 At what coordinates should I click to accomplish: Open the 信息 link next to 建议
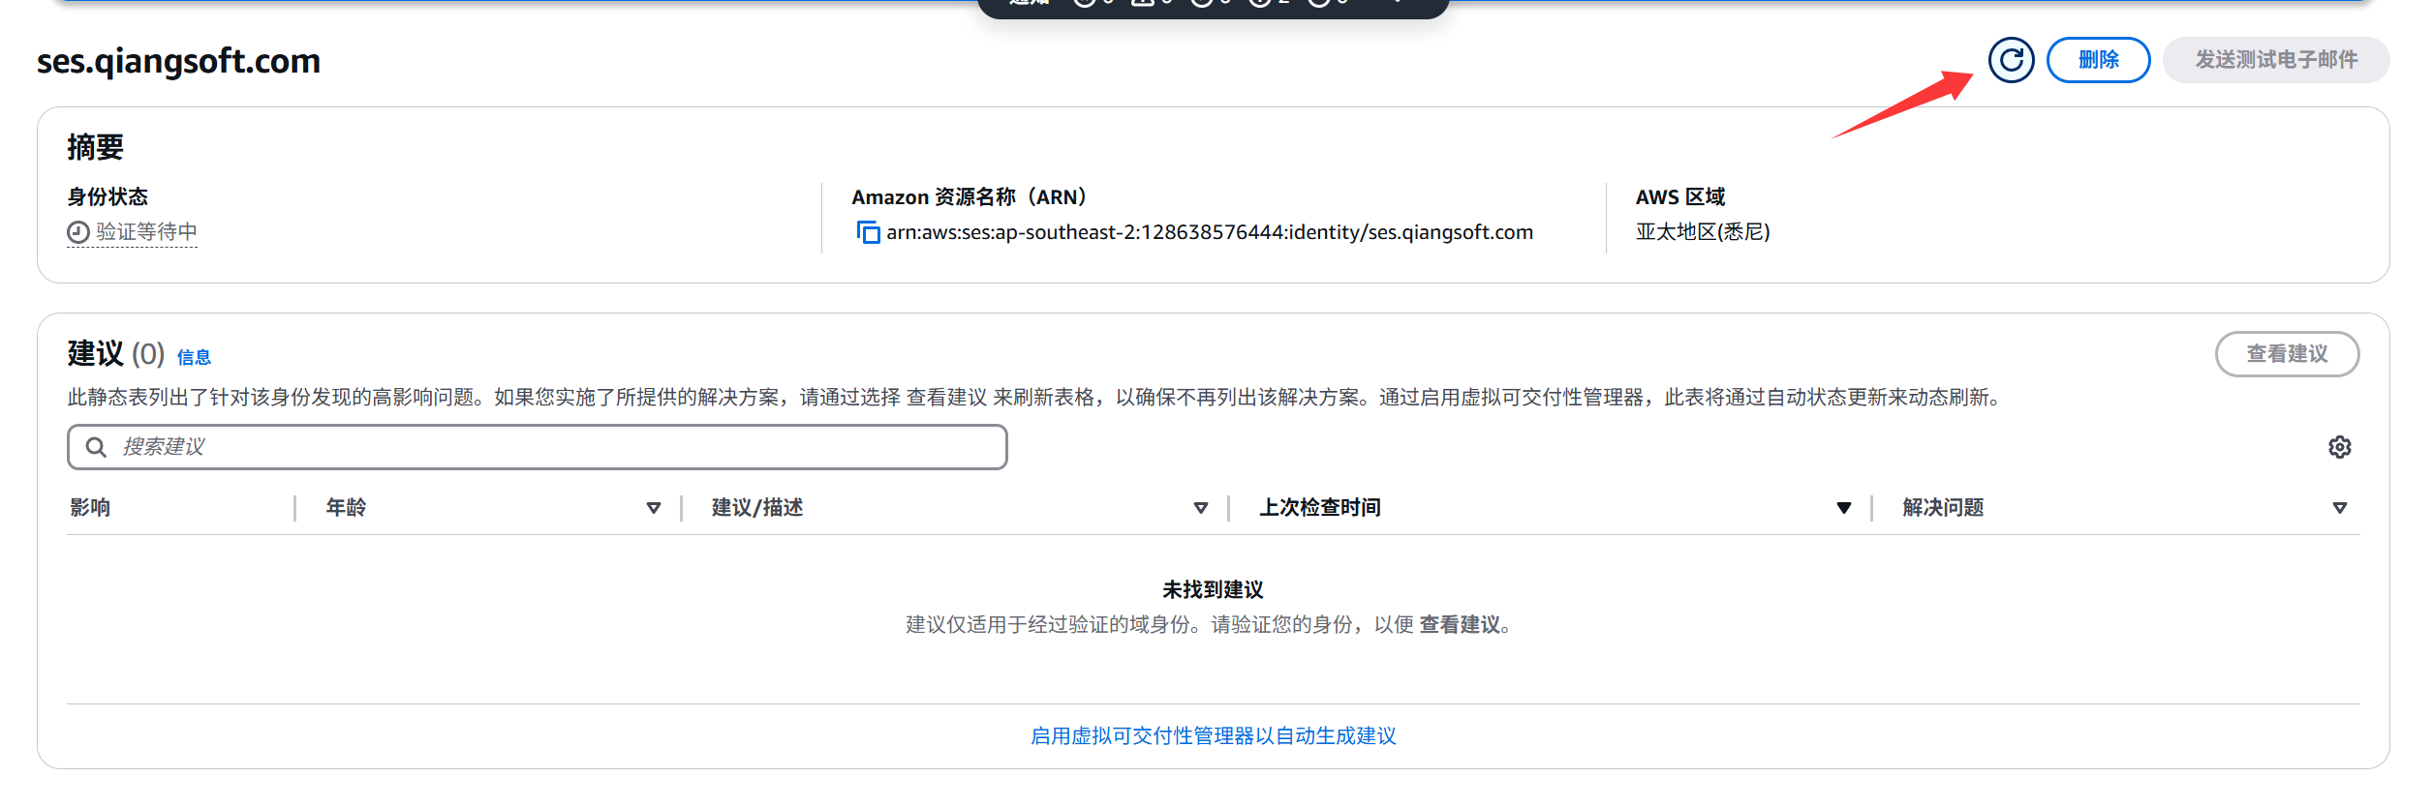pos(194,357)
